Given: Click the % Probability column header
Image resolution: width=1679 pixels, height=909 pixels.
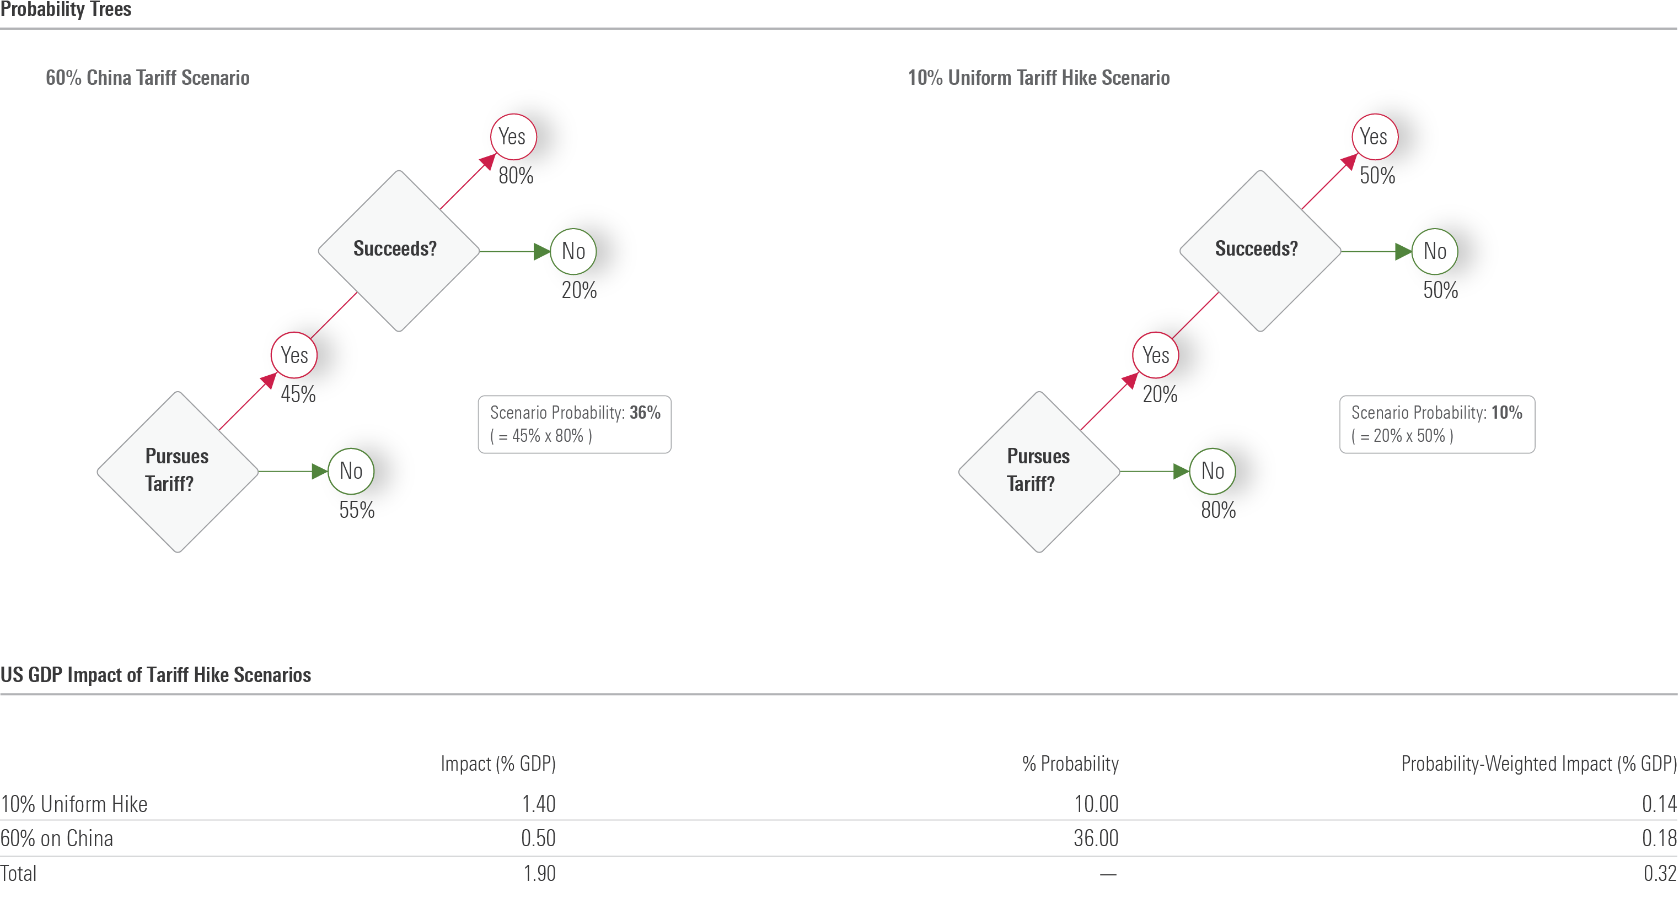Looking at the screenshot, I should click(1070, 763).
